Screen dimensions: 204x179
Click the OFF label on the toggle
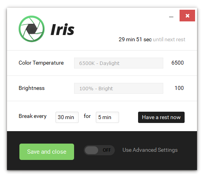point(107,150)
